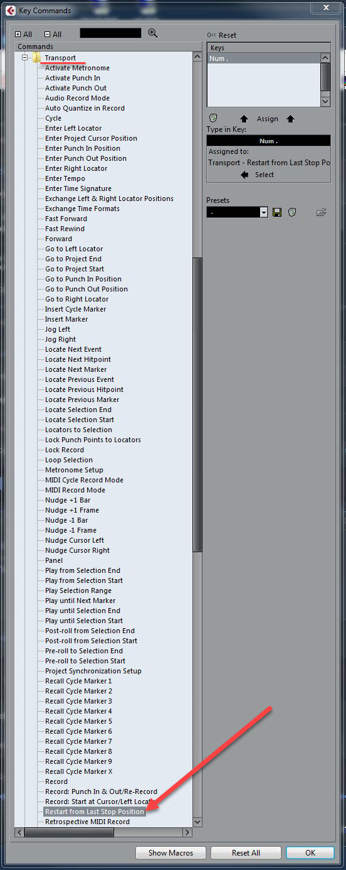This screenshot has height=870, width=346.
Task: Click the save preset floppy icon
Action: [x=277, y=213]
